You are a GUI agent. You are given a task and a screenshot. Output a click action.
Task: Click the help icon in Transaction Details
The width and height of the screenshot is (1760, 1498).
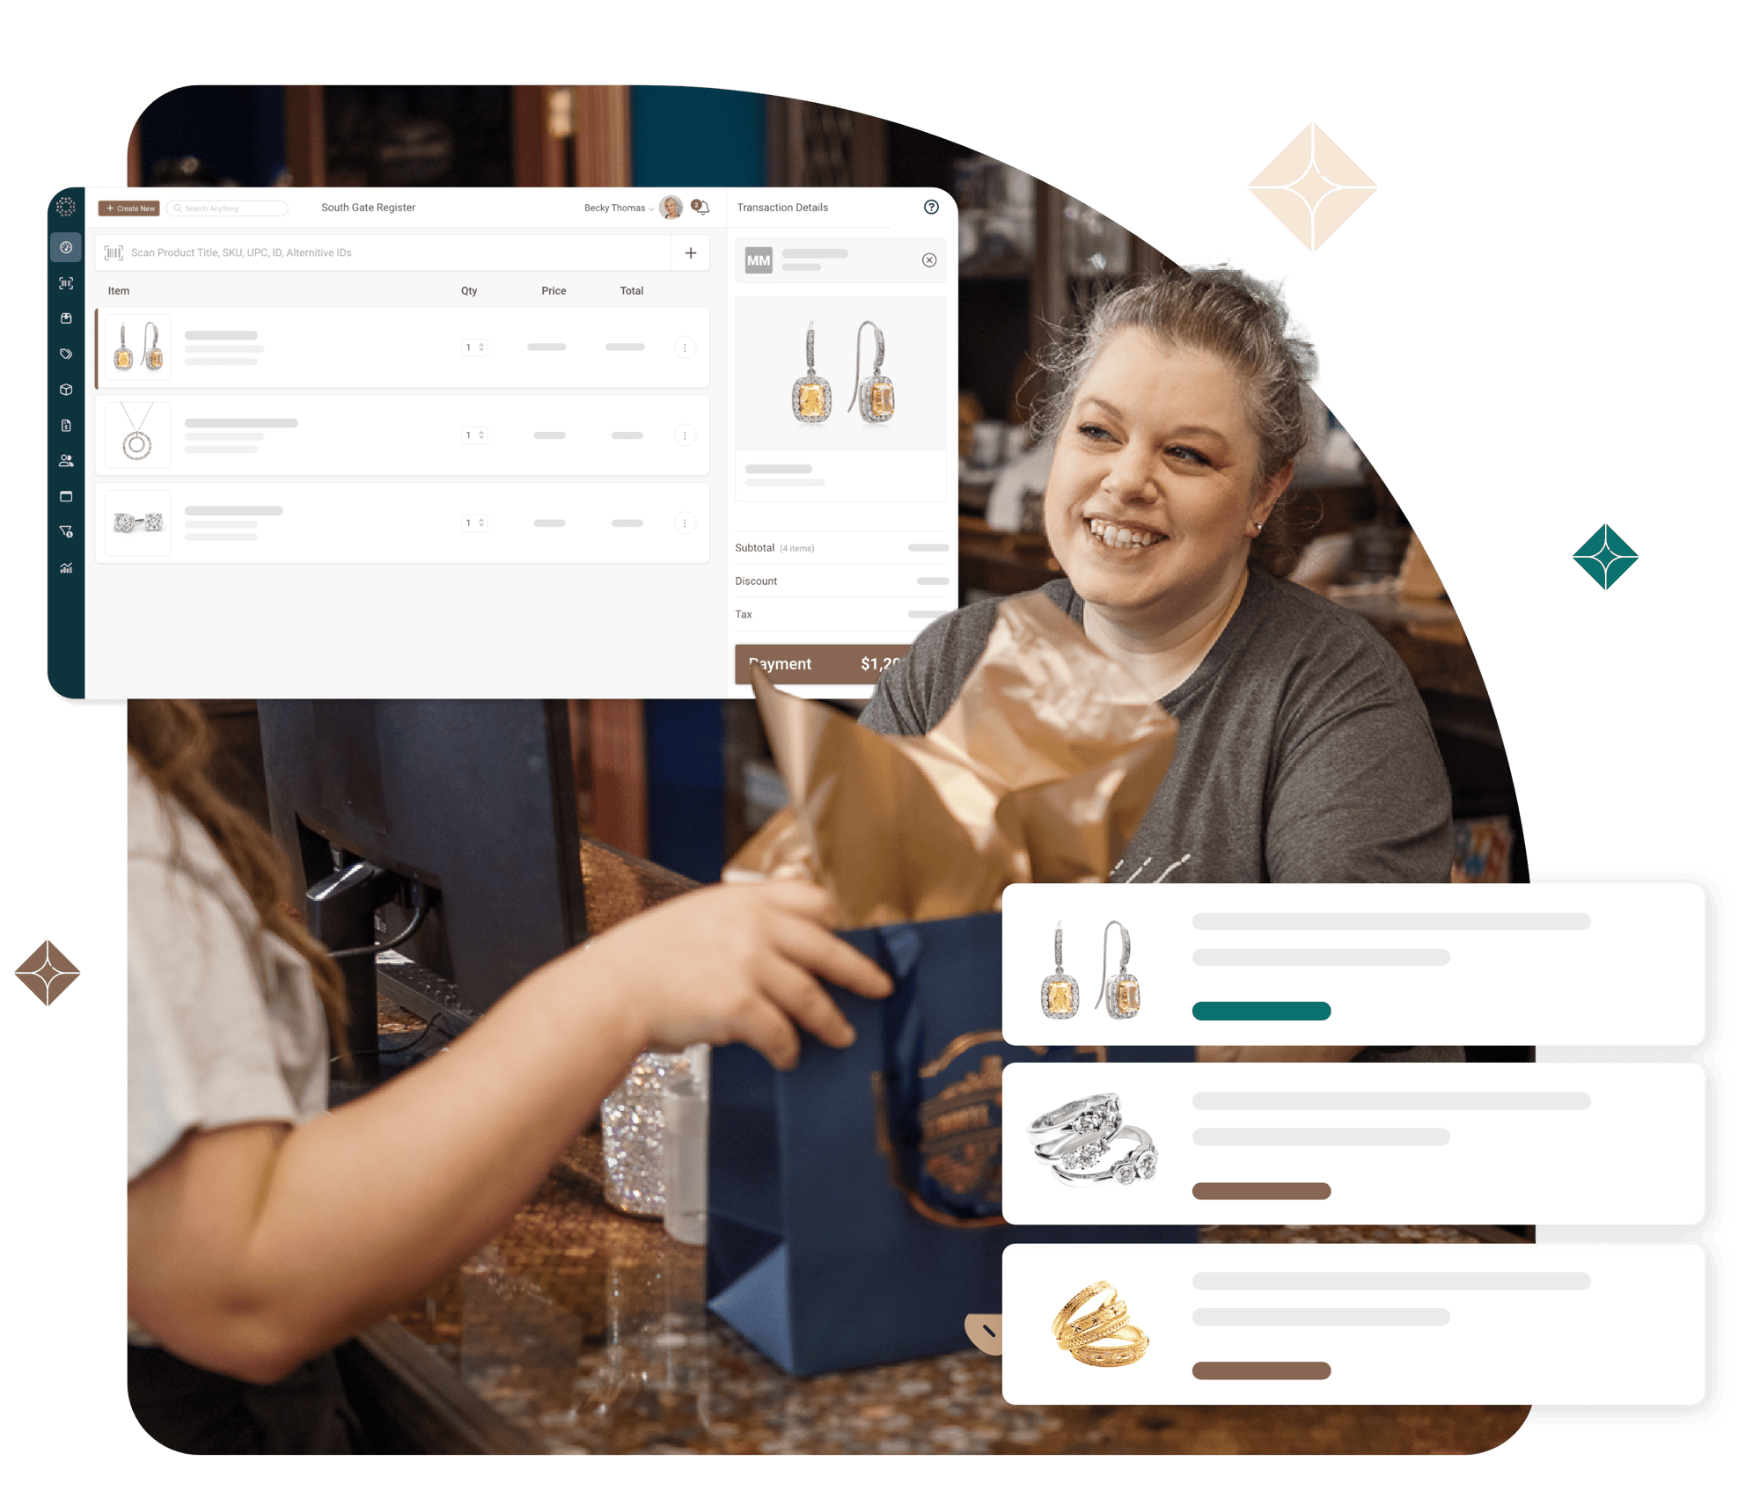930,207
